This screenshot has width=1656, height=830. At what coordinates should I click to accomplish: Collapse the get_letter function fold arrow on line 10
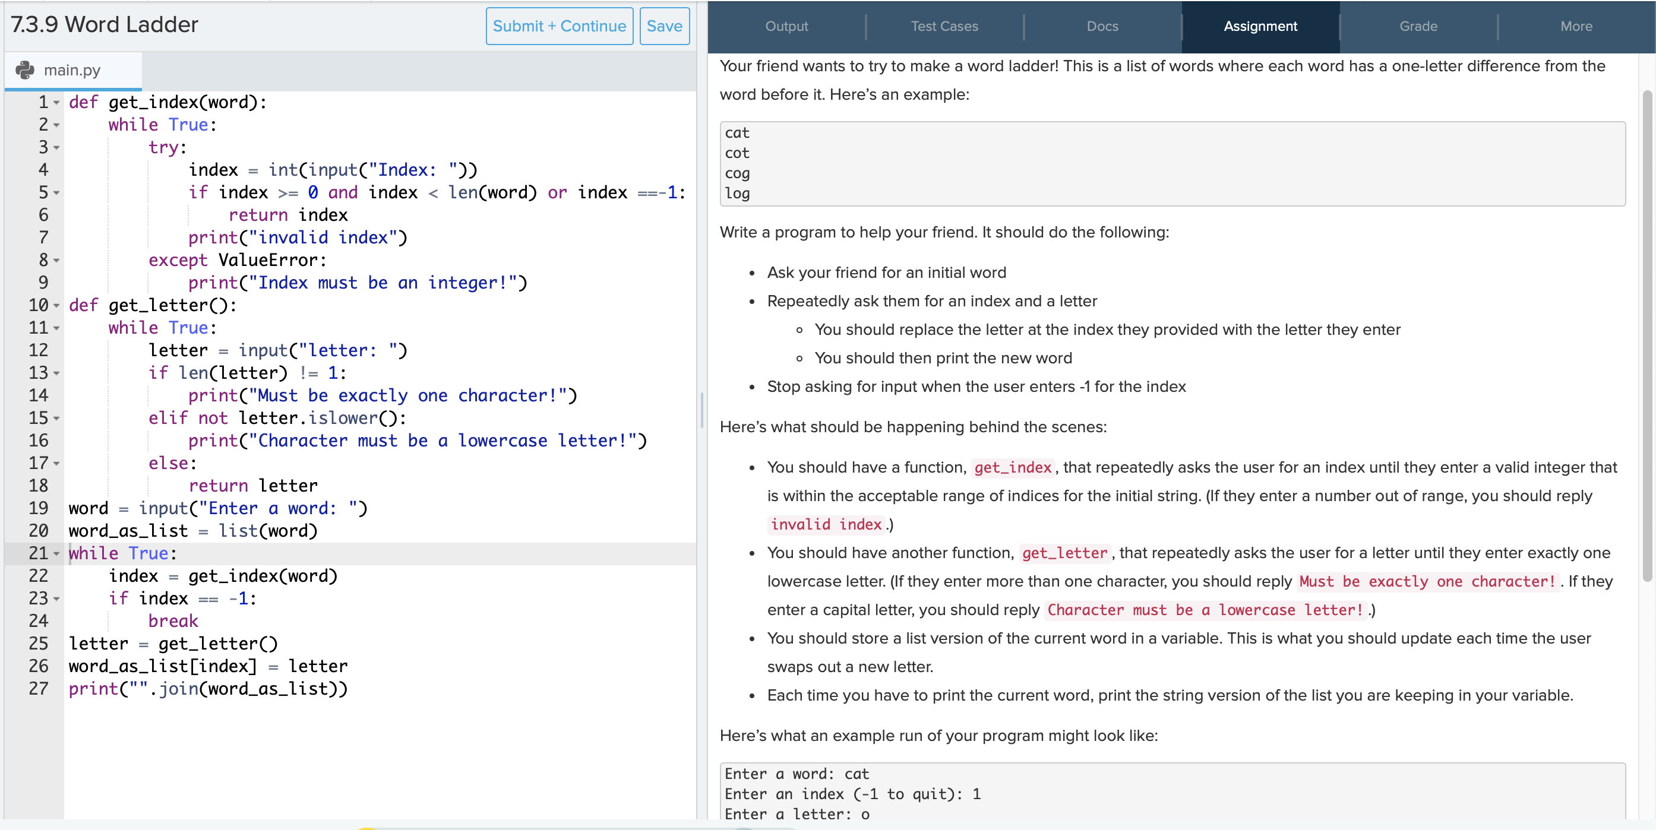click(x=56, y=306)
